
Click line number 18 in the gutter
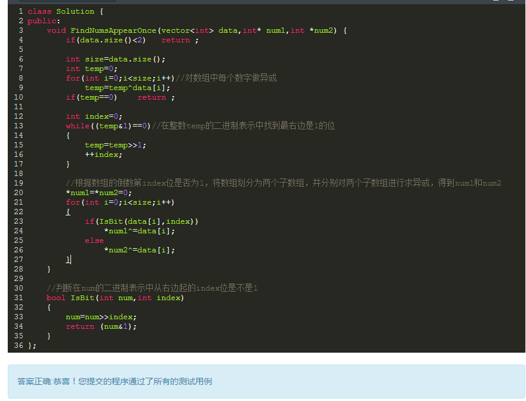19,174
